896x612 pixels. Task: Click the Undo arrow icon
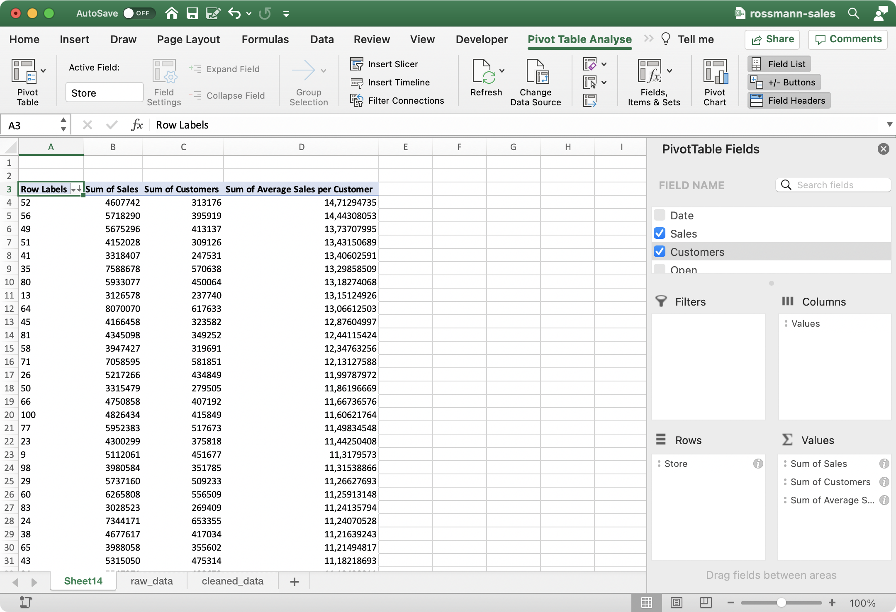click(234, 13)
